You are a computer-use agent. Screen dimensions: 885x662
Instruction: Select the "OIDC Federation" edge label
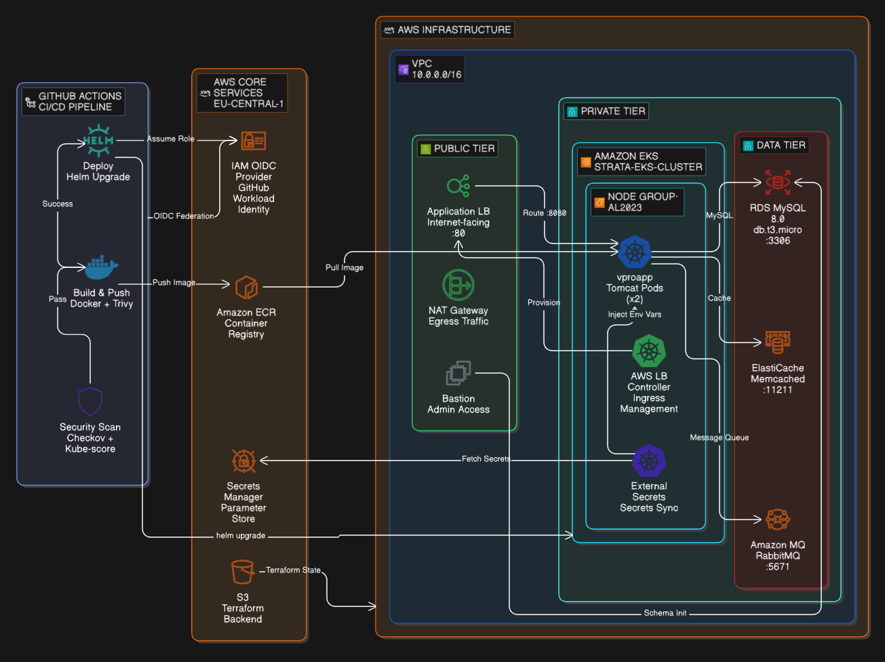184,216
